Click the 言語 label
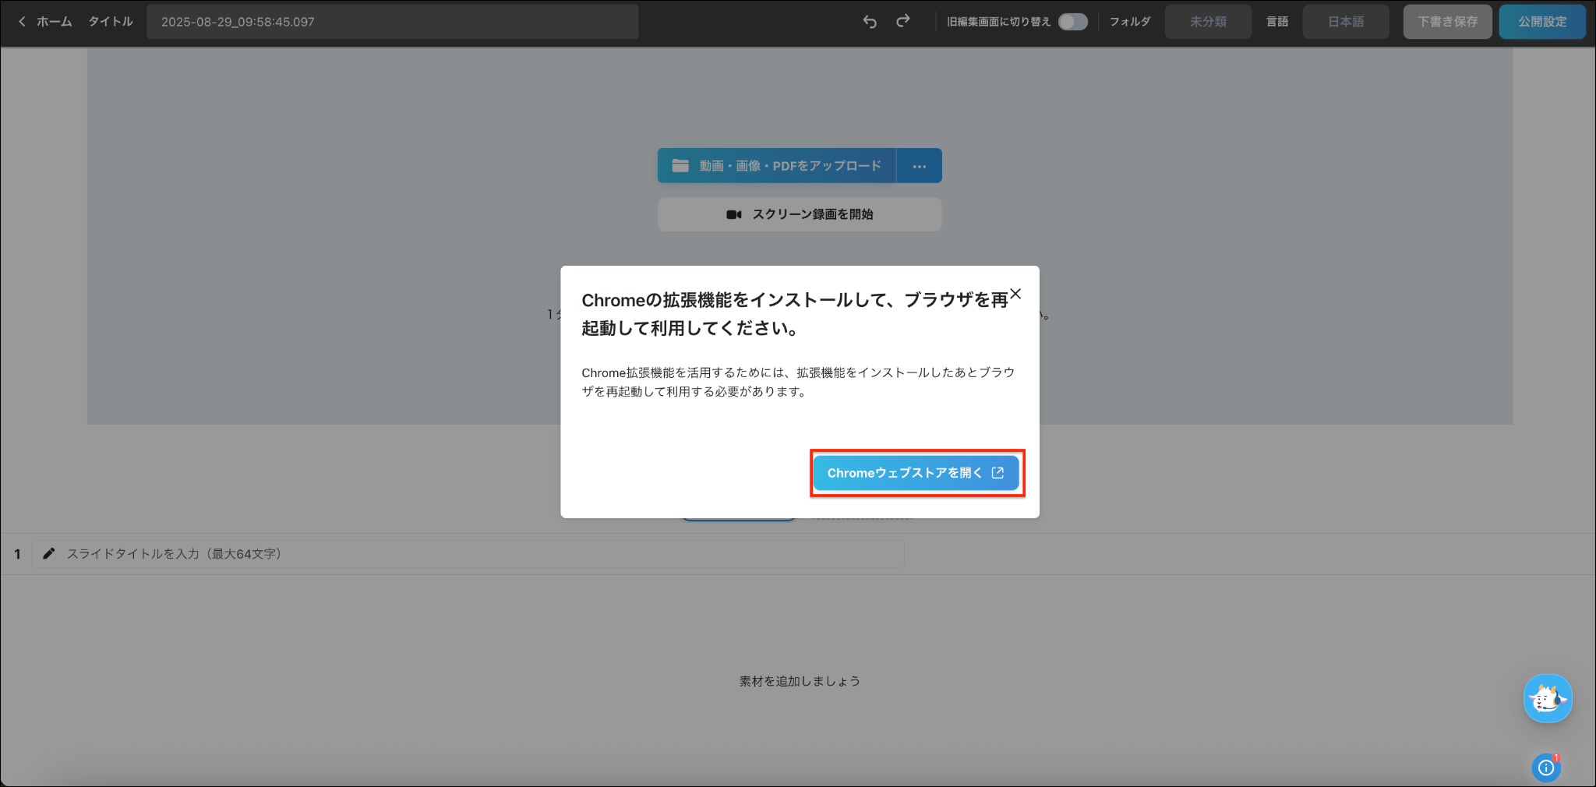This screenshot has width=1596, height=787. click(1277, 22)
